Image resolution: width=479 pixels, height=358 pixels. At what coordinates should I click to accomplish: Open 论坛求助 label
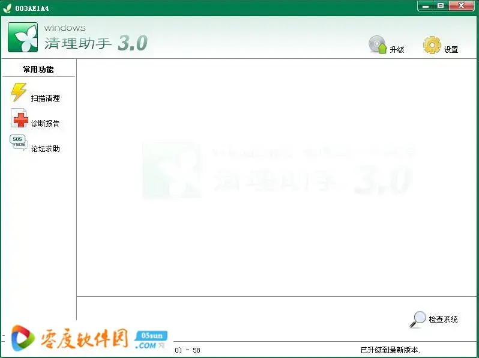point(45,149)
